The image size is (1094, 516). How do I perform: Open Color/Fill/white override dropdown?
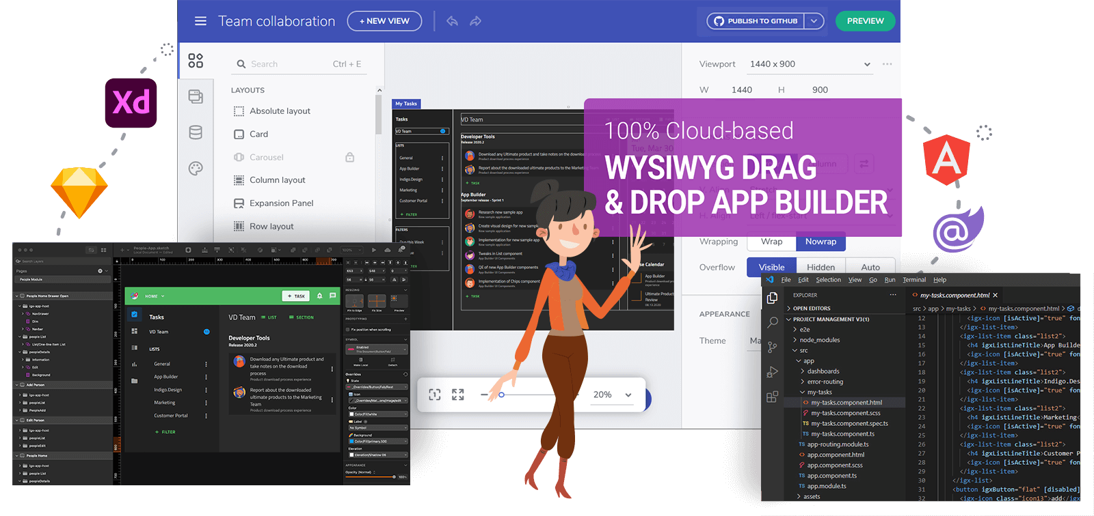[x=377, y=414]
